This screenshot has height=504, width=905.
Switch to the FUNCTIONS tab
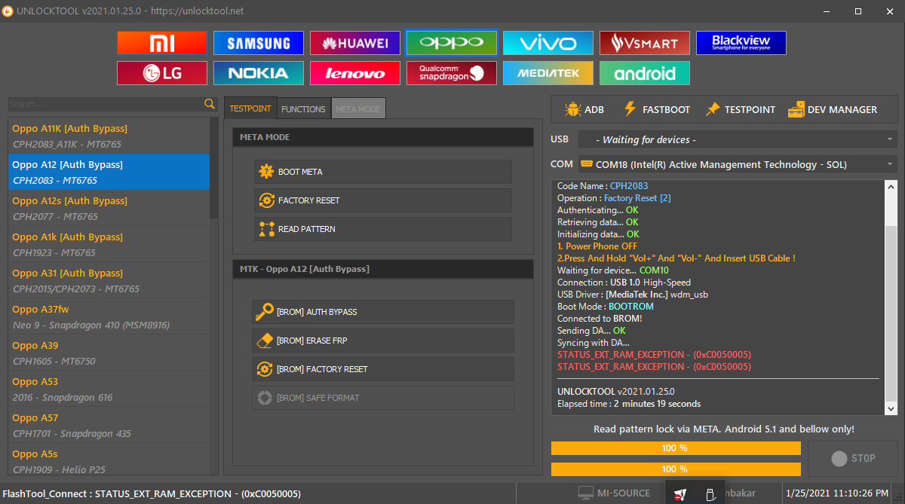(303, 108)
